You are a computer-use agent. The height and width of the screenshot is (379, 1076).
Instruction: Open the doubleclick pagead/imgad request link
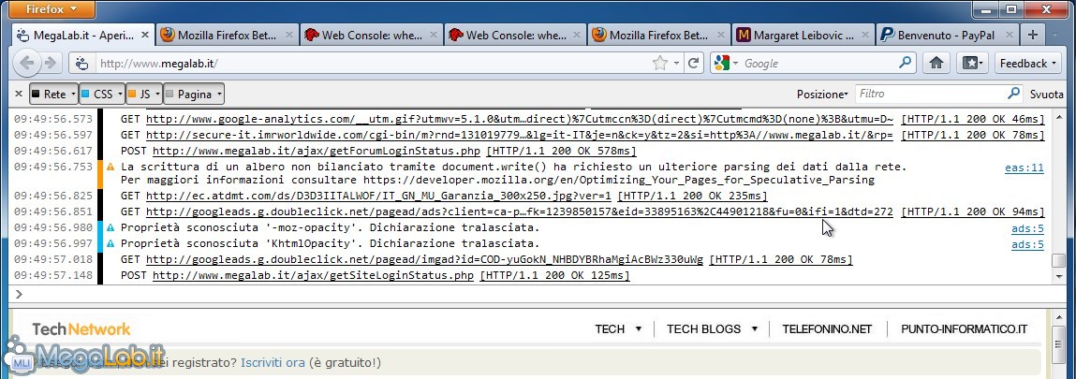click(x=425, y=260)
